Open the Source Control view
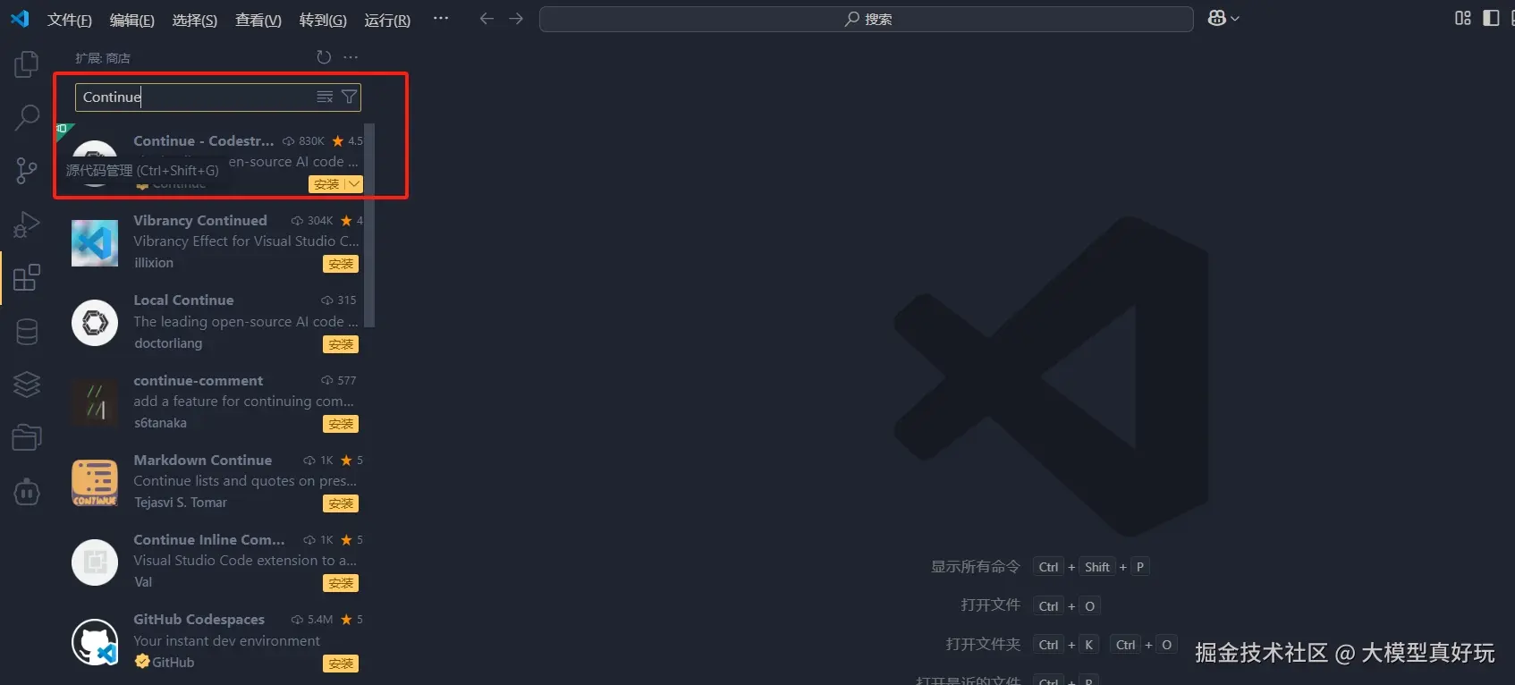Screen dimensions: 1515x685 click(27, 170)
